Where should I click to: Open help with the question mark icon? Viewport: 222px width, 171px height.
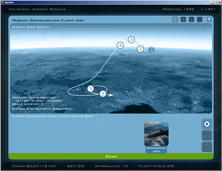209,19
